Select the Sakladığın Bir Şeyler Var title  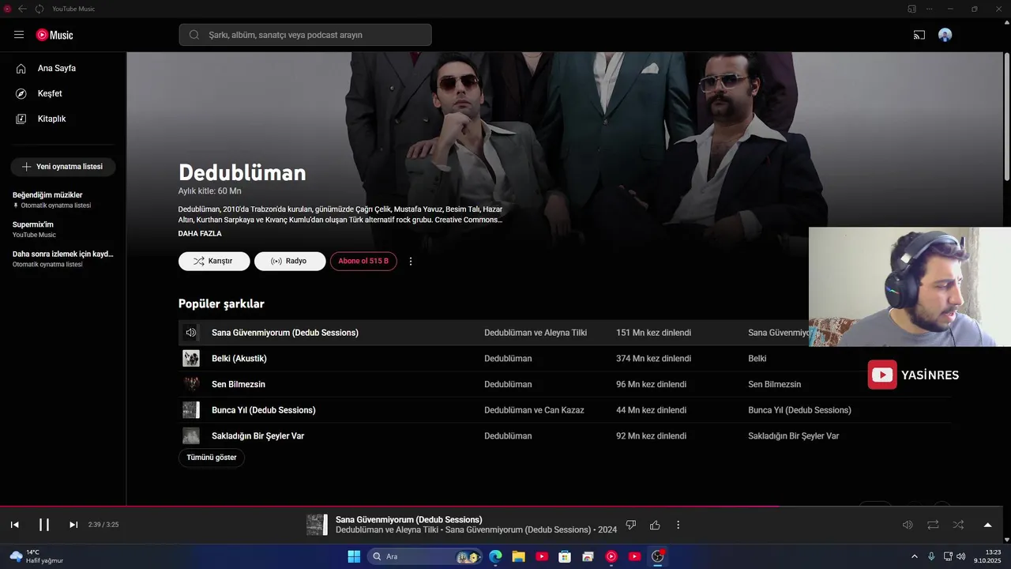click(x=257, y=436)
